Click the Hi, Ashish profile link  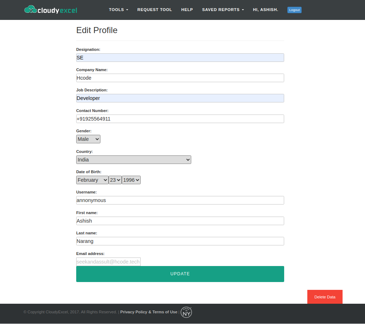(x=265, y=10)
